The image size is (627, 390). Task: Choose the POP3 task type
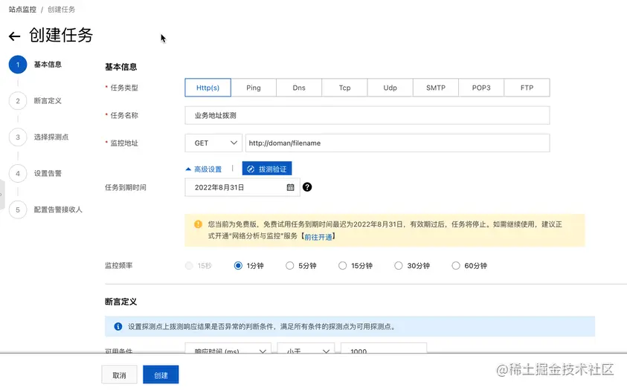tap(481, 88)
